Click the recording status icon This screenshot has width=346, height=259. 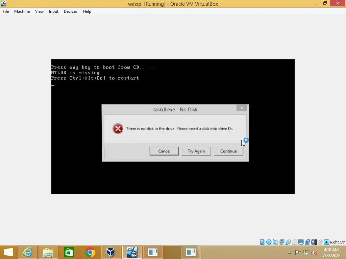click(307, 242)
